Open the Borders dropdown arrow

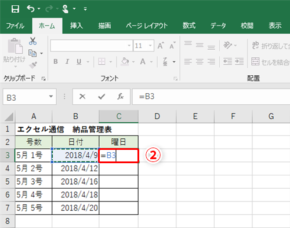pos(111,62)
